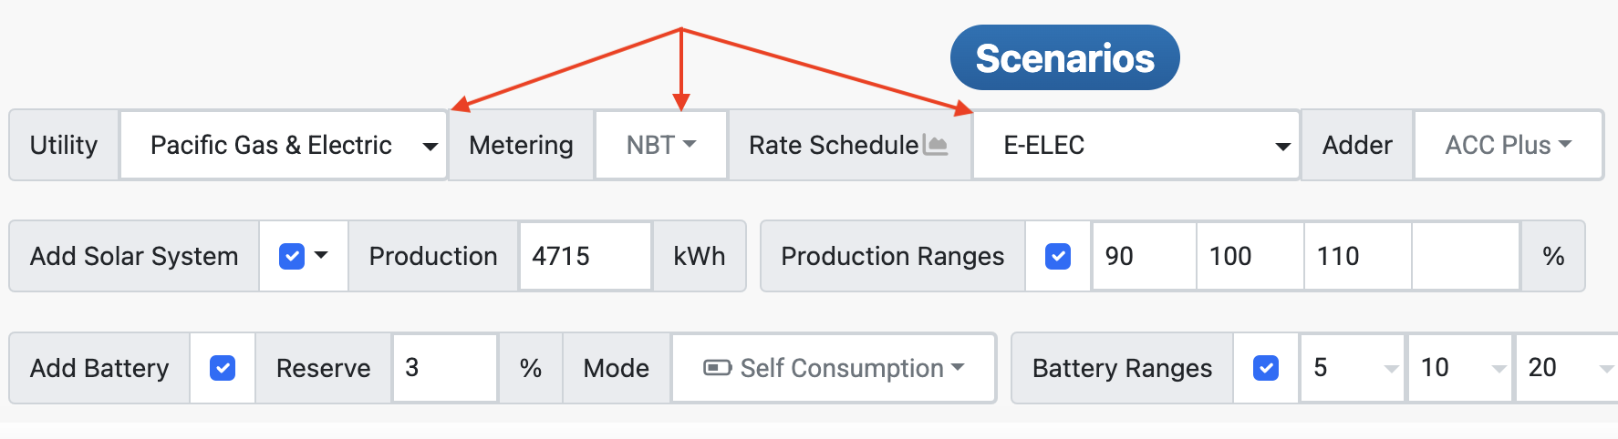The image size is (1618, 439).
Task: Click the empty fourth production range field
Action: click(1465, 257)
